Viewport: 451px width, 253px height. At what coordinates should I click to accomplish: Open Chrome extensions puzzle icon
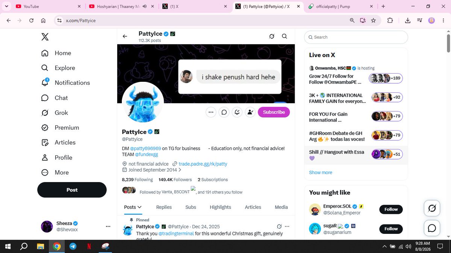pos(390,21)
